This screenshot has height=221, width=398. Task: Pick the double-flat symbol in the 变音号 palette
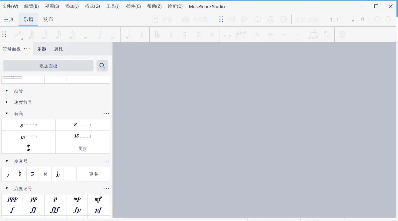click(x=58, y=174)
